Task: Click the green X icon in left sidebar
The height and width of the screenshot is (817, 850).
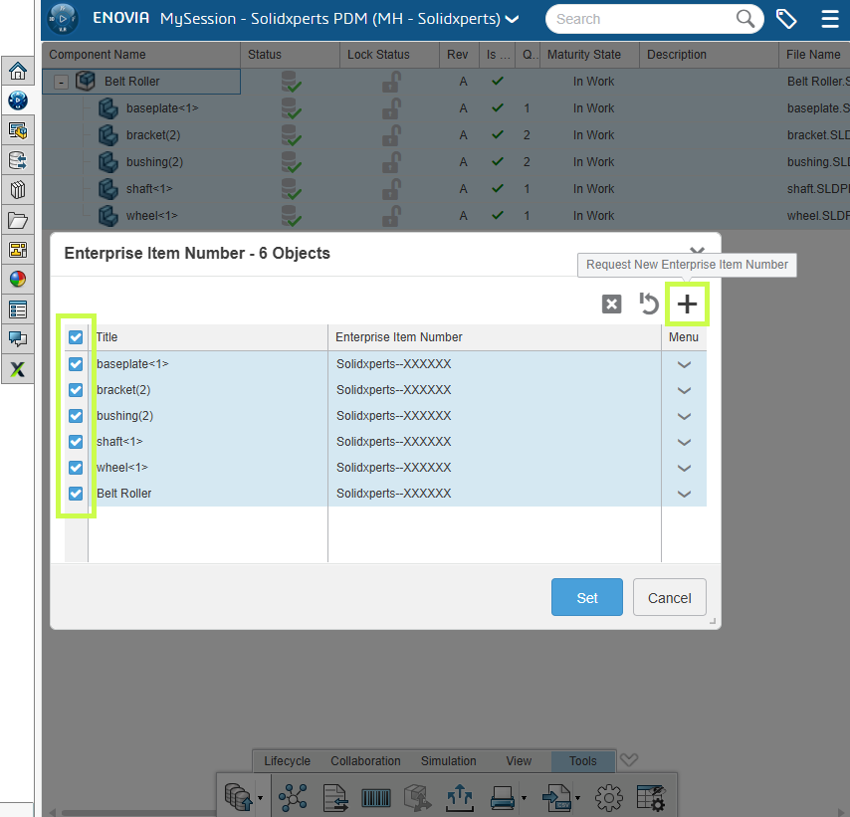Action: pos(18,369)
